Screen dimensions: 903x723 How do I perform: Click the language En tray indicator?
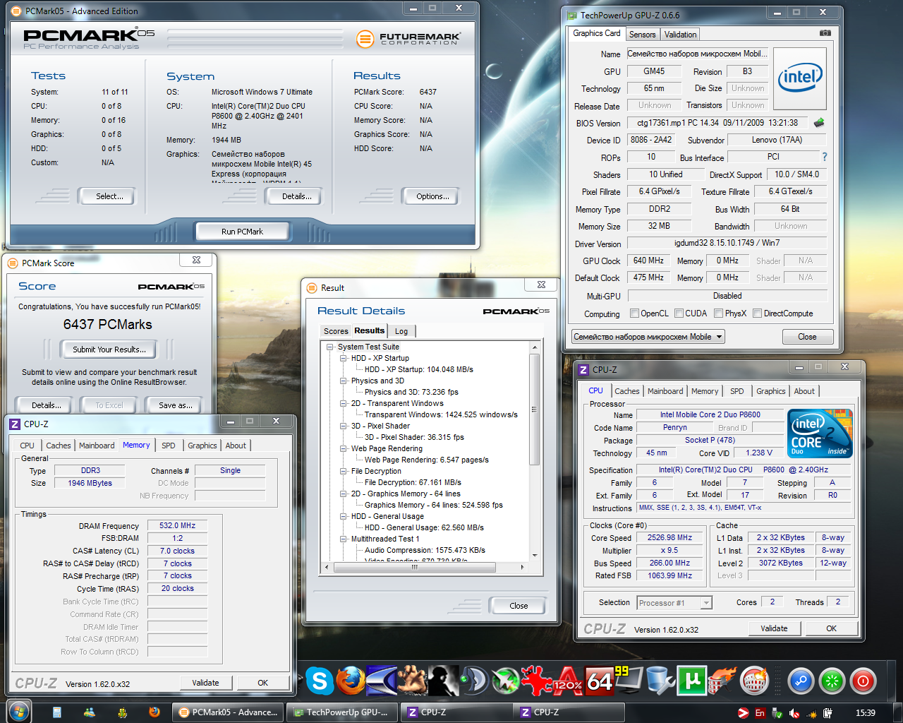[x=760, y=712]
